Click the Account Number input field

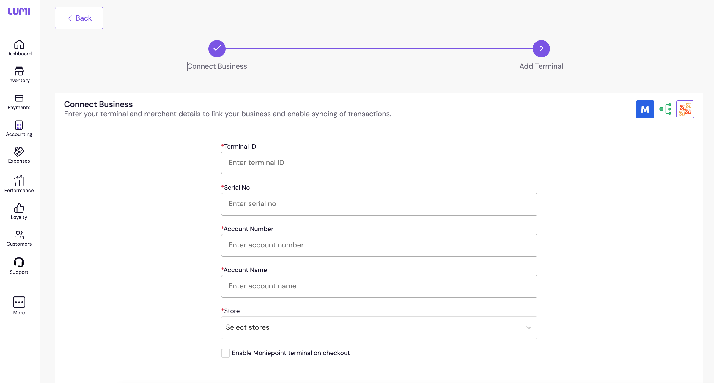pyautogui.click(x=379, y=245)
